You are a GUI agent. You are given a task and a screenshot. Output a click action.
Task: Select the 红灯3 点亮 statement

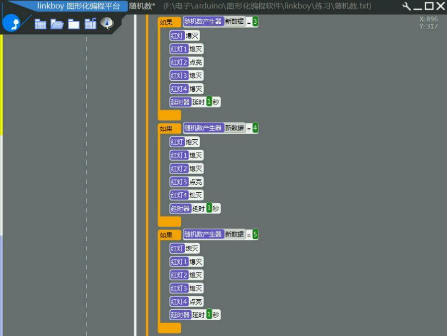[186, 182]
